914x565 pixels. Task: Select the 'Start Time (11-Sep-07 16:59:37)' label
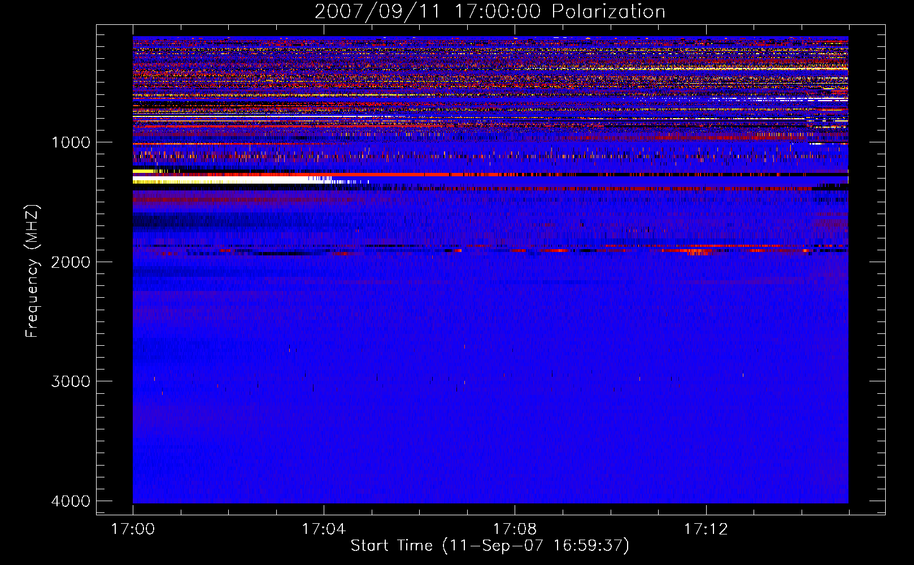point(490,546)
